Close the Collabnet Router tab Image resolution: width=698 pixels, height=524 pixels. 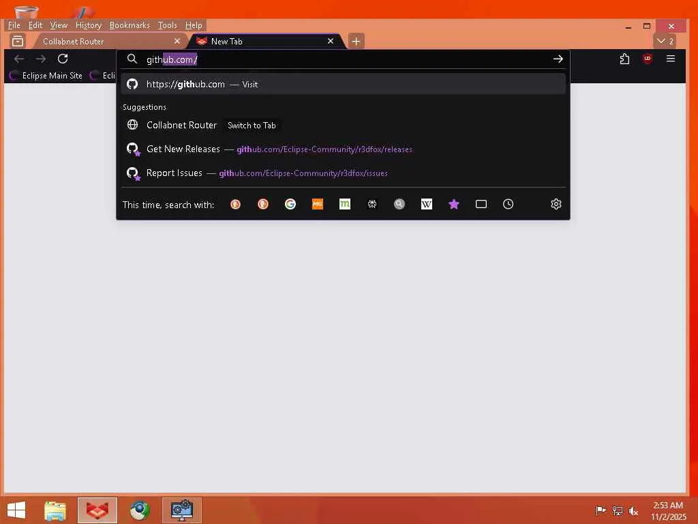click(177, 41)
